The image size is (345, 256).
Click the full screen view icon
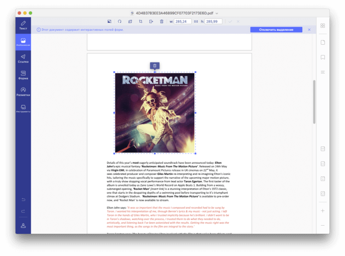[322, 194]
